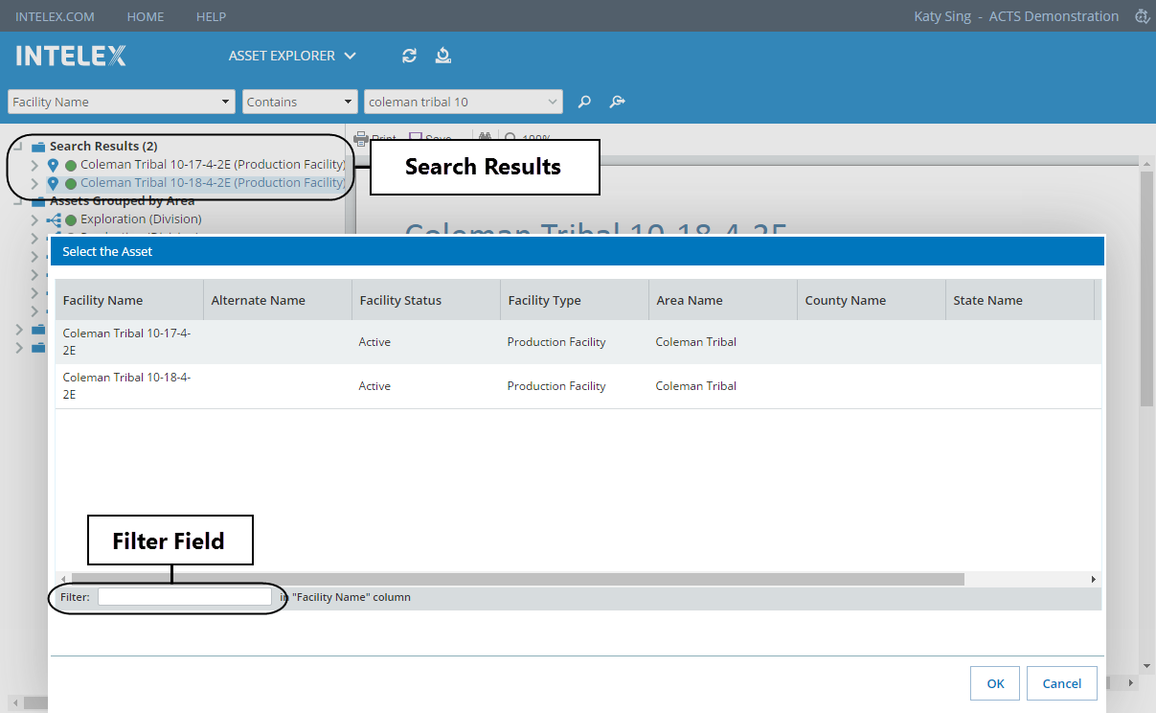Click the Search Results folder icon
Screen dimensions: 1156x713
[38, 147]
